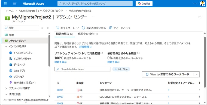Click the high severity icon in row 60001
This screenshot has height=105, width=207.
coord(78,90)
